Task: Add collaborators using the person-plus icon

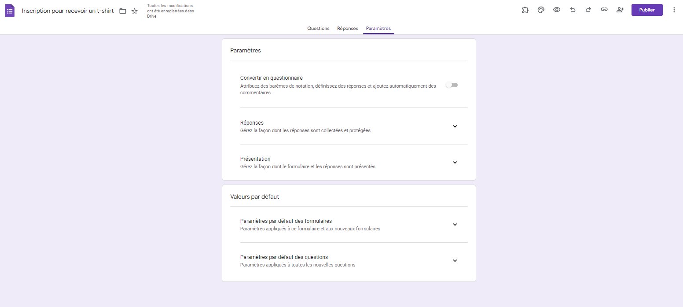Action: pos(620,9)
